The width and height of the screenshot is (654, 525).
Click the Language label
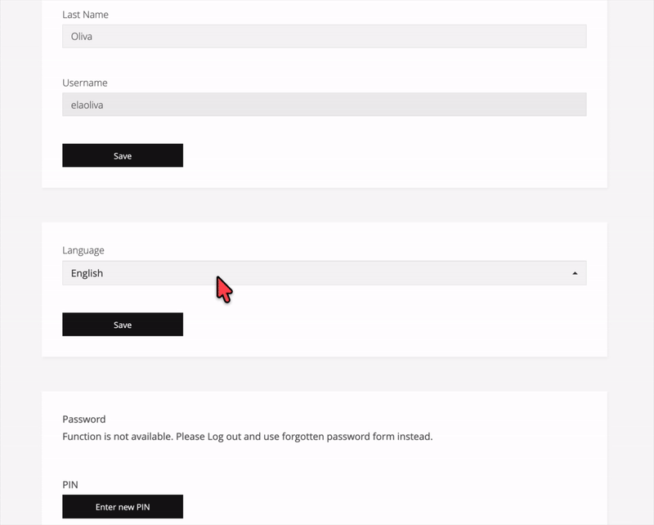click(83, 250)
